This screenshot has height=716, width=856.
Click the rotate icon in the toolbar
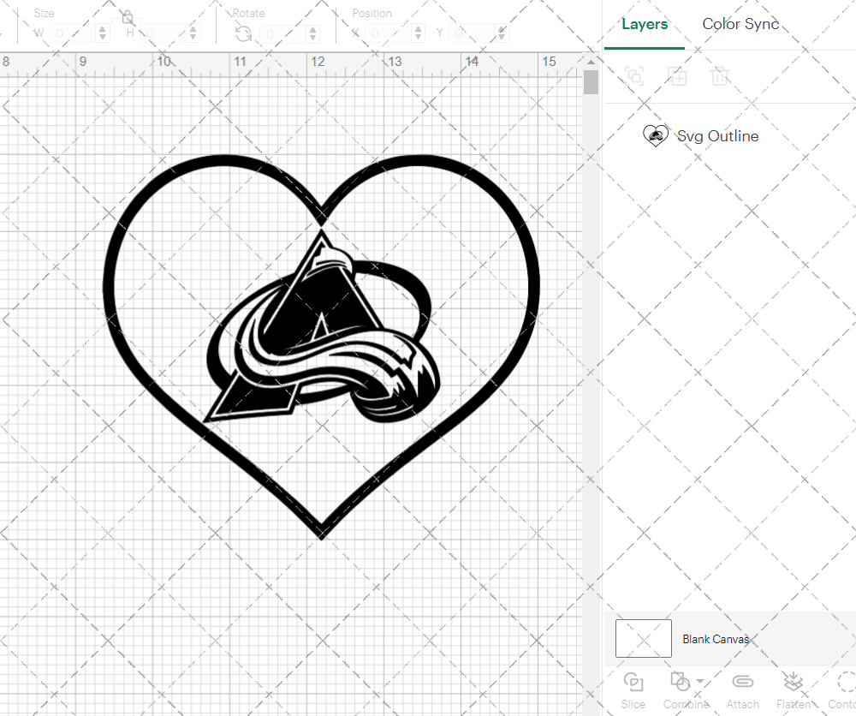click(x=243, y=33)
